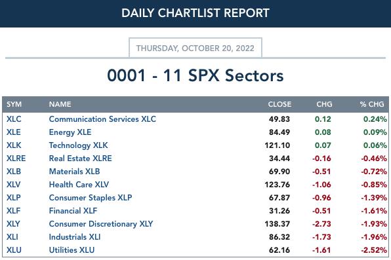Open Real Estate XLRE link

tap(80, 158)
